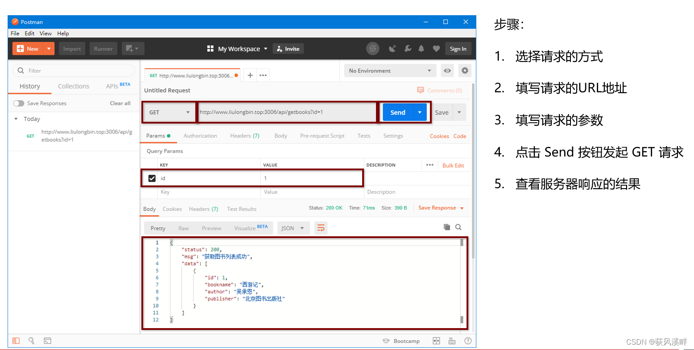Switch response view to Raw
Screen dimensions: 694x350
(x=183, y=228)
